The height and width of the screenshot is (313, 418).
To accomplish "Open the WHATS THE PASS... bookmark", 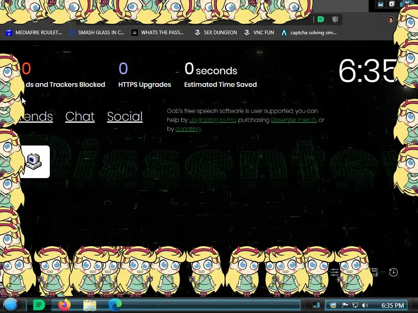I will tap(158, 33).
